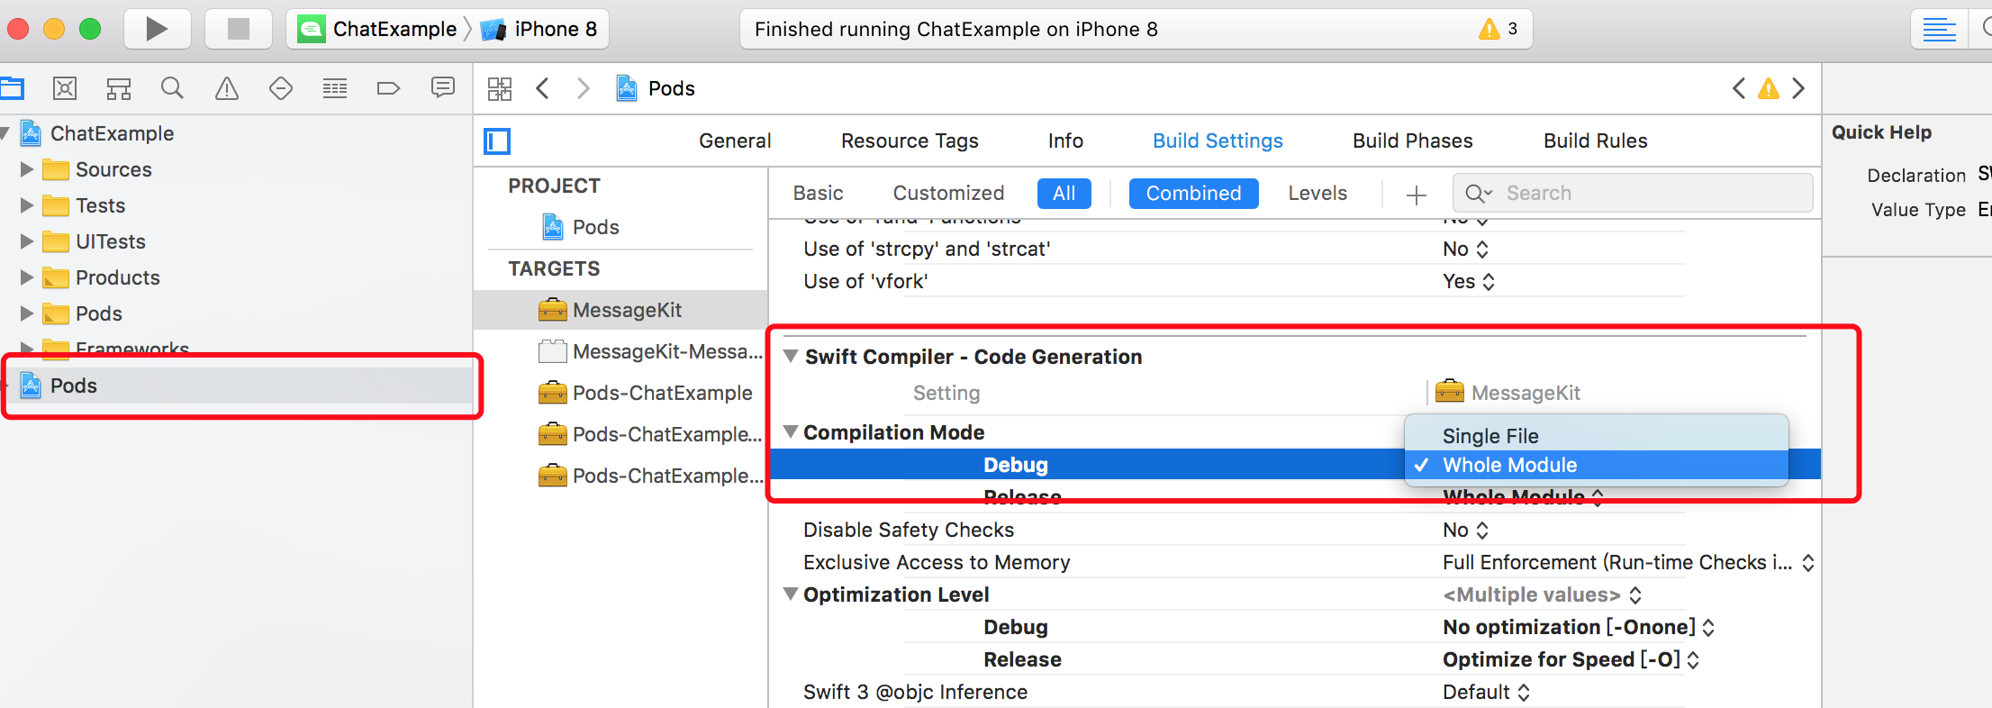Hide the project and targets list
The image size is (1992, 708).
pyautogui.click(x=497, y=141)
